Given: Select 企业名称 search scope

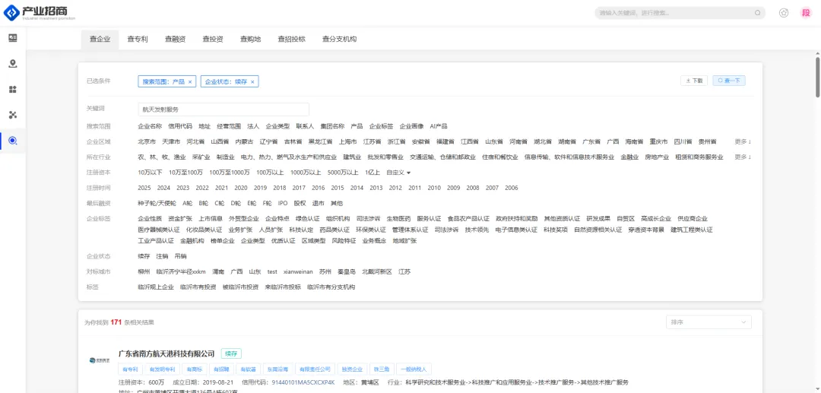Looking at the screenshot, I should [x=150, y=126].
